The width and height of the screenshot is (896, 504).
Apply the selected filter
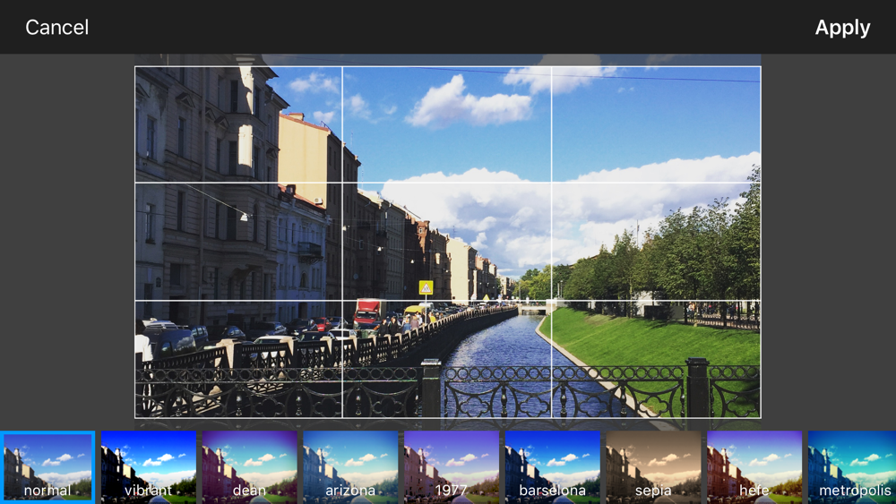(842, 27)
